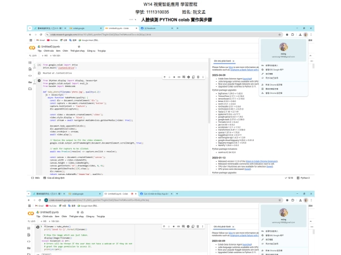Delete cell using trash in lower cell toolbar
The width and height of the screenshot is (341, 255).
pyautogui.click(x=198, y=227)
